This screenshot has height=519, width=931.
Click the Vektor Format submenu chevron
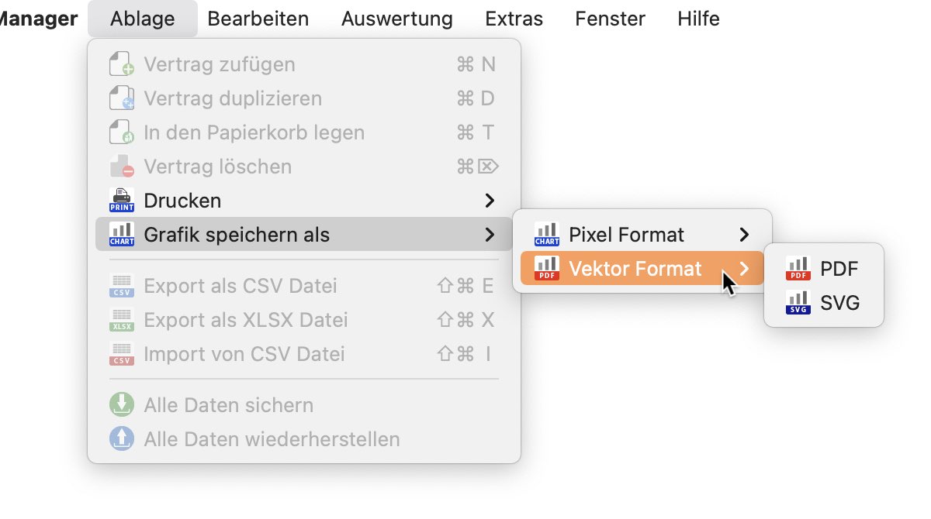[x=744, y=269]
